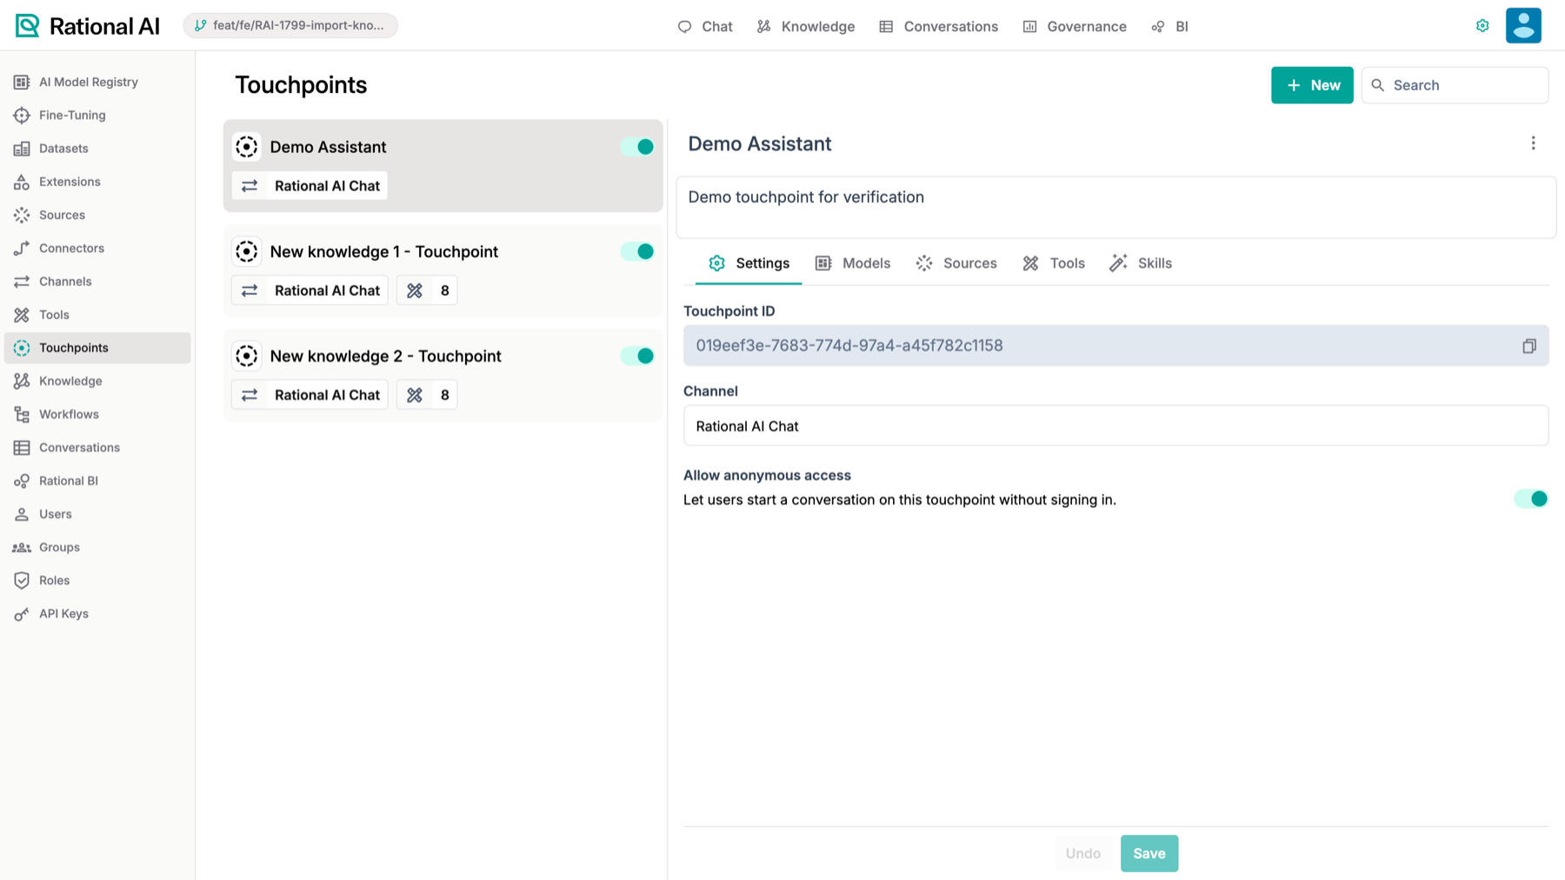
Task: Open the user profile avatar
Action: click(x=1523, y=25)
